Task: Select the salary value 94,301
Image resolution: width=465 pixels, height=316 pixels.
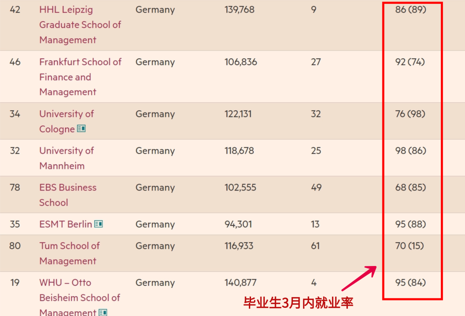Action: (238, 224)
